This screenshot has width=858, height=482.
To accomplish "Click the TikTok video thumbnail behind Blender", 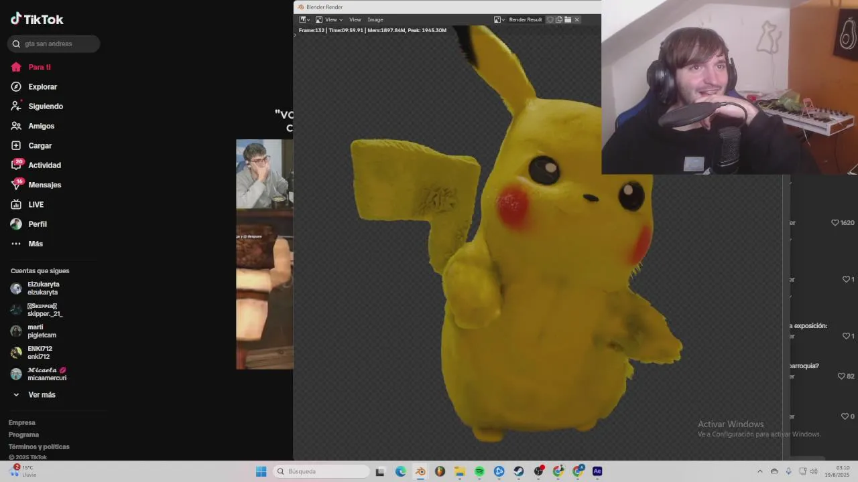I will click(x=264, y=254).
